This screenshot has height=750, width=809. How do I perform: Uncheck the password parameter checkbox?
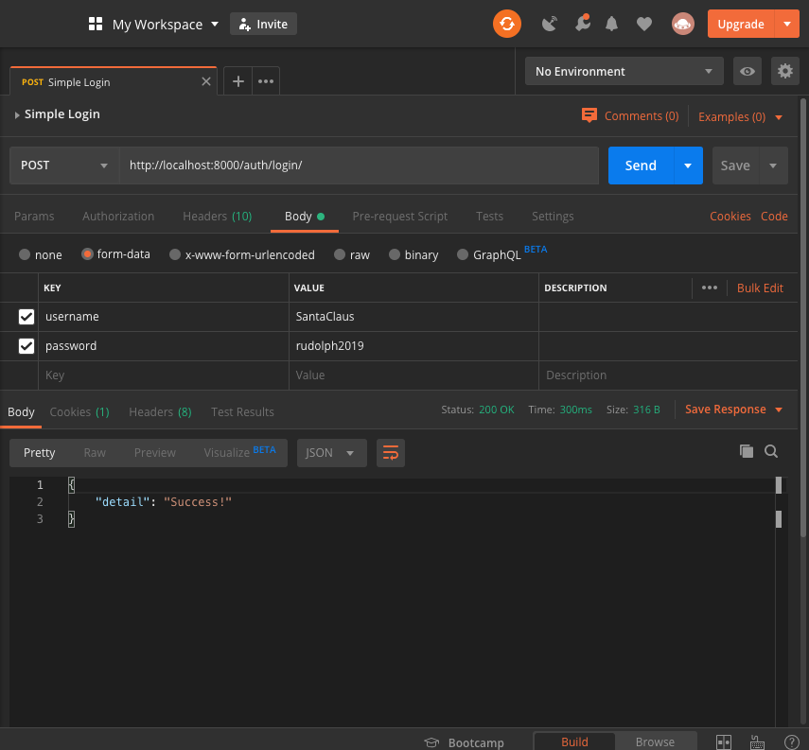point(26,345)
